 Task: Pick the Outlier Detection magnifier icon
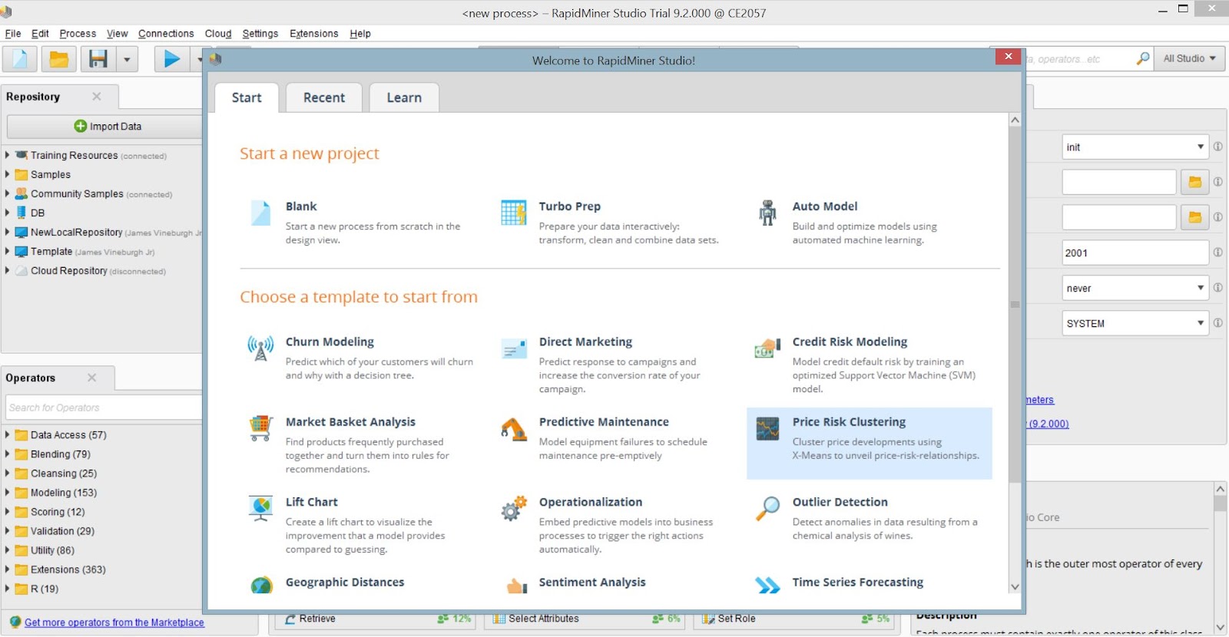(x=767, y=509)
